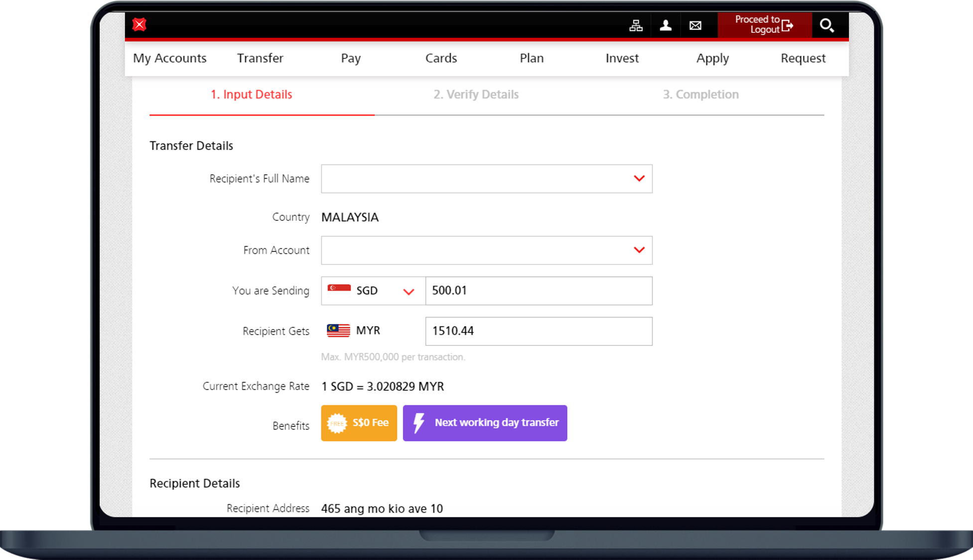Open the Transfer menu

click(x=260, y=58)
